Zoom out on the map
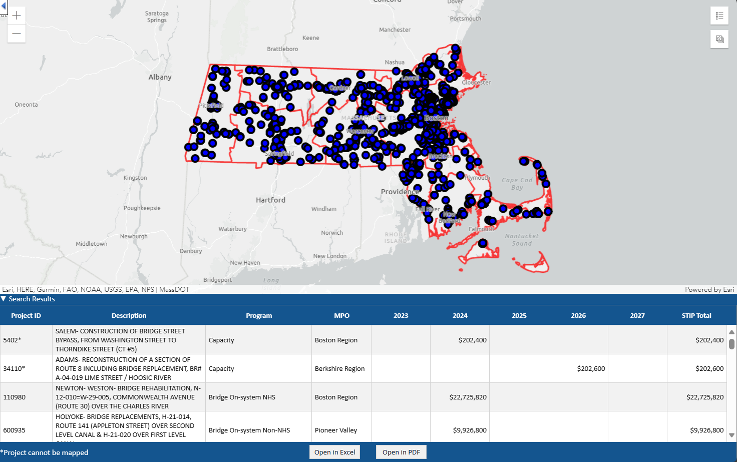This screenshot has height=462, width=737. [x=16, y=34]
